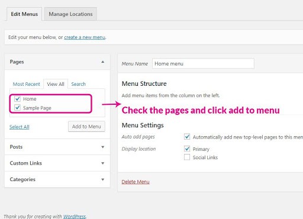Enable the Social Links display location
Screen dimensions: 303x219
tap(187, 157)
